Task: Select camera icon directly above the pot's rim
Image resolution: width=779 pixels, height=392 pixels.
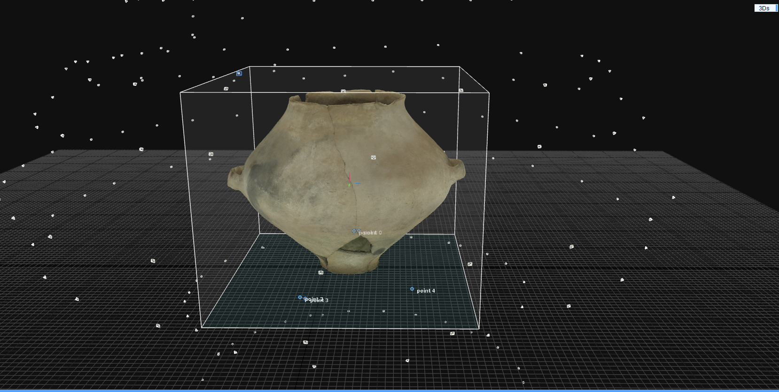Action: click(343, 91)
